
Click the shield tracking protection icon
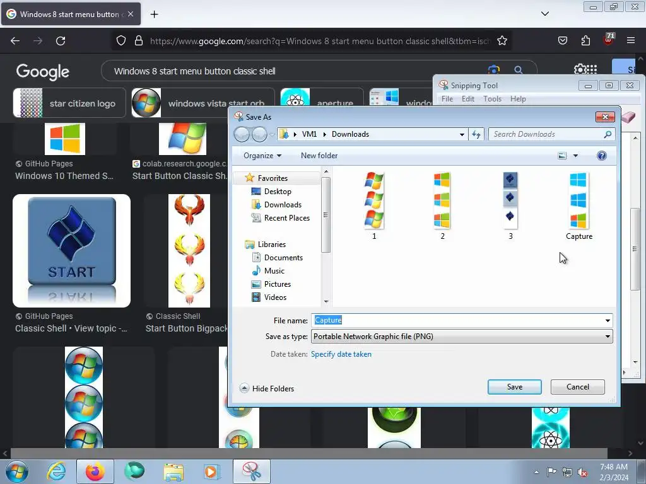(x=120, y=41)
